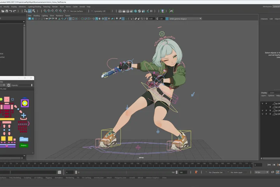
Task: Open the viewport Panels menu
Action: [68, 16]
